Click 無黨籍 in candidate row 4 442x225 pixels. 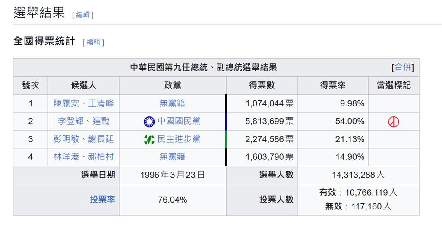(172, 157)
